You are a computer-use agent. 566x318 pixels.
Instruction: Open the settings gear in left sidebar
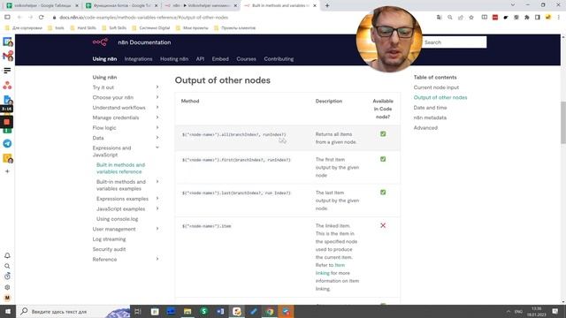(7, 287)
